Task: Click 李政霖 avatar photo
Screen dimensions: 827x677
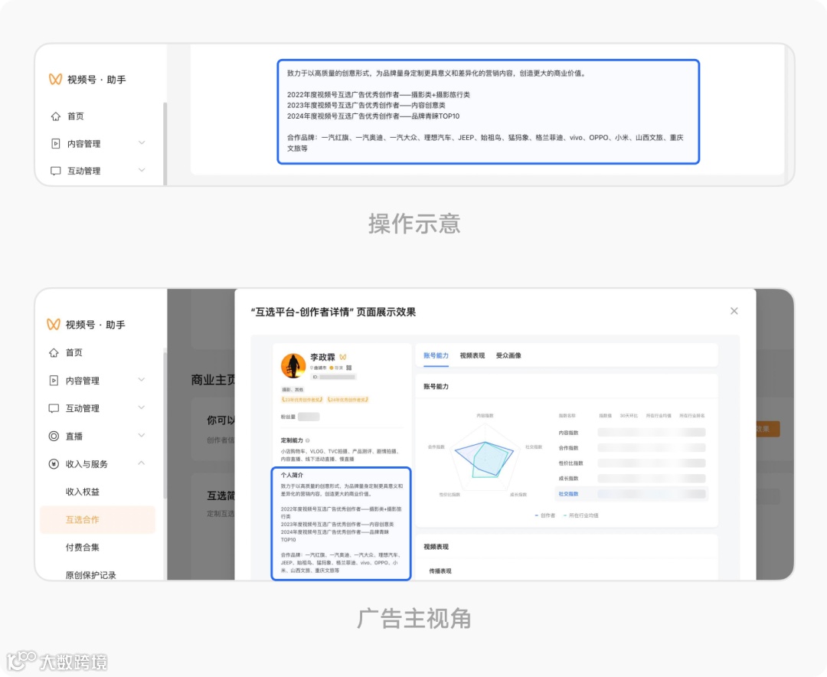Action: tap(293, 365)
